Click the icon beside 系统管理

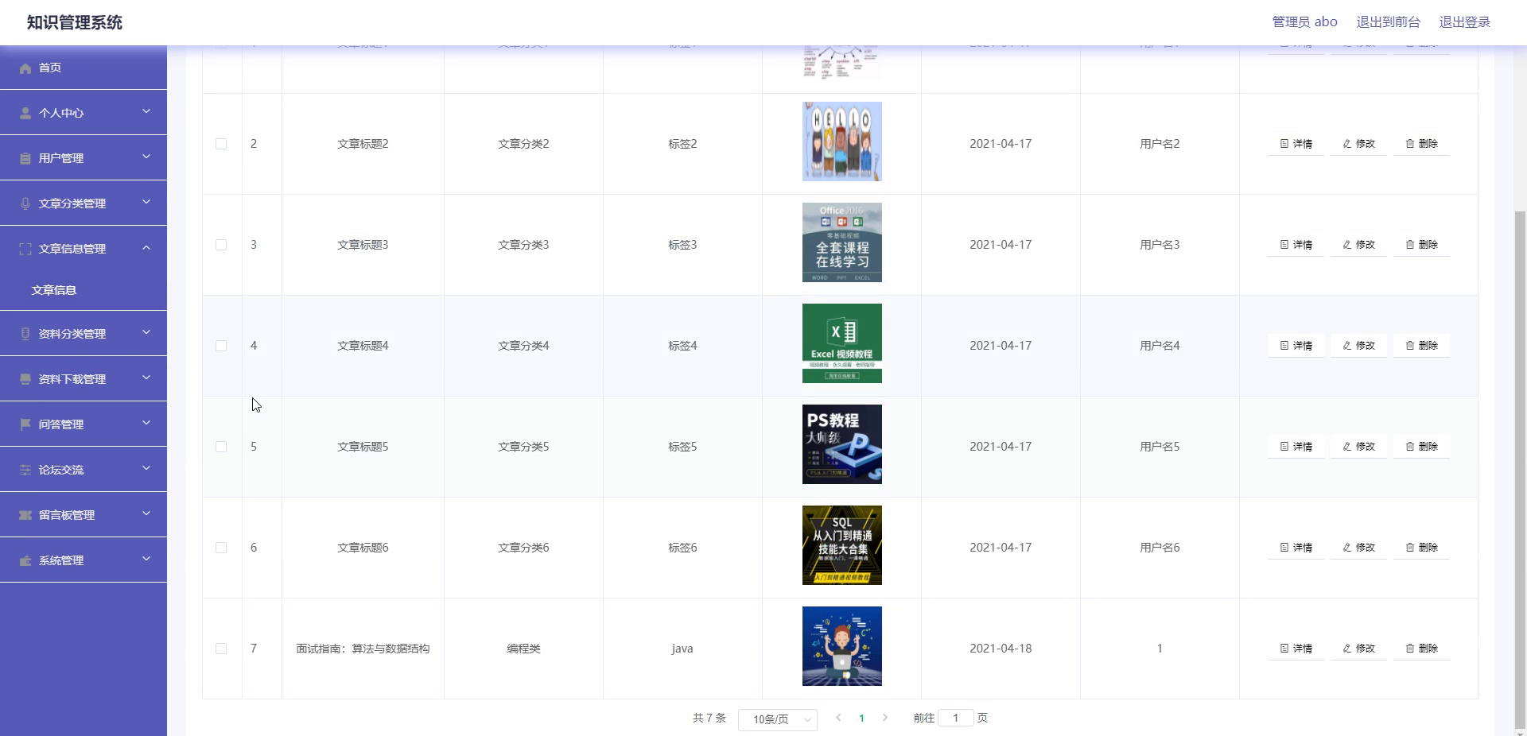point(25,561)
